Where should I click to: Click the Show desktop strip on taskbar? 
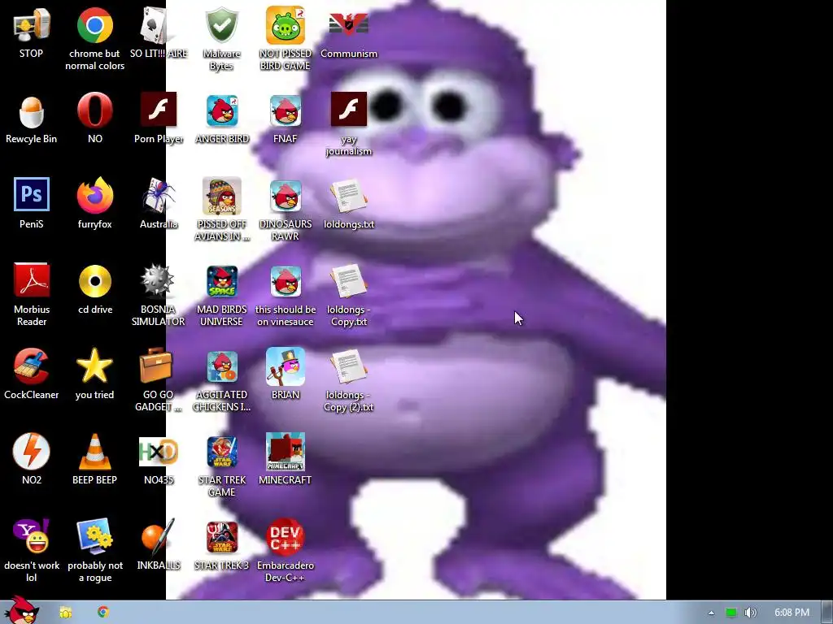(x=827, y=613)
